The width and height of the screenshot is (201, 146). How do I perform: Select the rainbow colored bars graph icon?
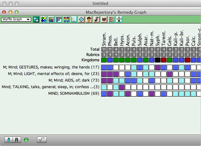pyautogui.click(x=66, y=19)
